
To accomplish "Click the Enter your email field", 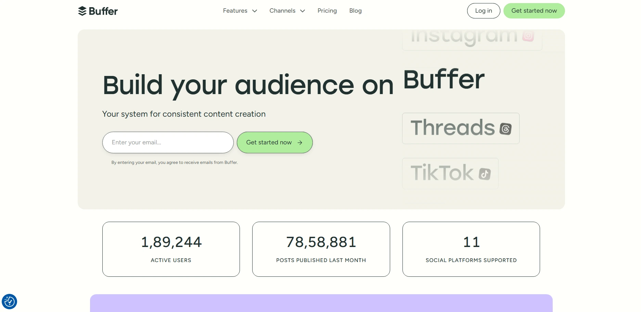I will click(168, 142).
